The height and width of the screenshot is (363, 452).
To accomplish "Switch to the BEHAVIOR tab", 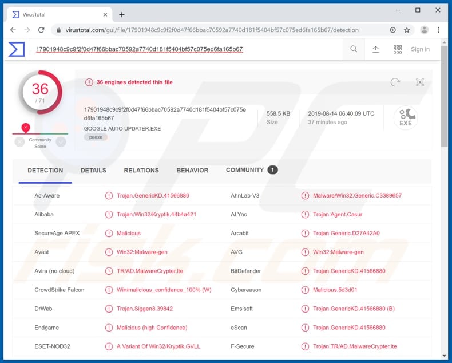I will pos(192,171).
